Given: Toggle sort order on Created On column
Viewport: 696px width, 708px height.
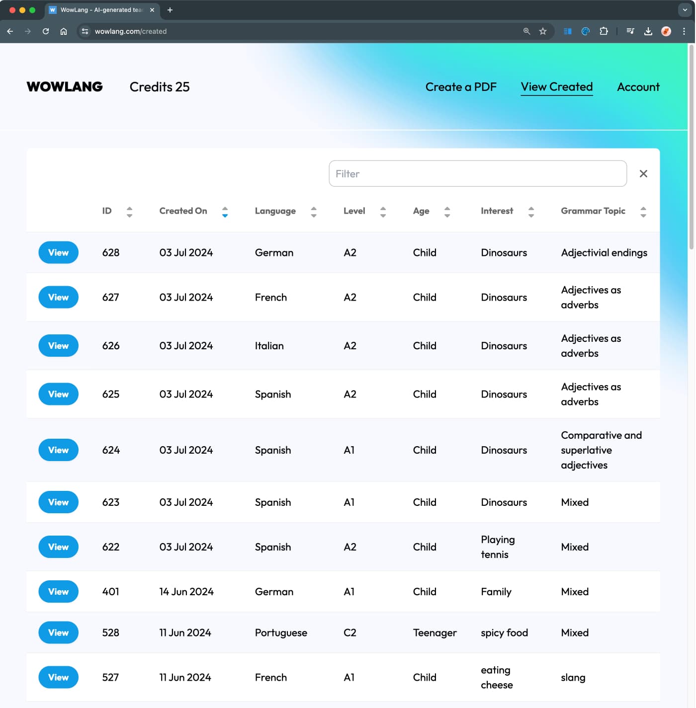Looking at the screenshot, I should 225,212.
